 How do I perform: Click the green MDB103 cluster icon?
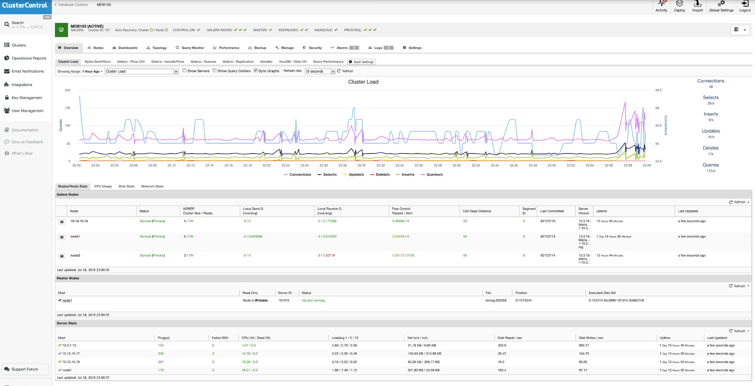click(61, 30)
